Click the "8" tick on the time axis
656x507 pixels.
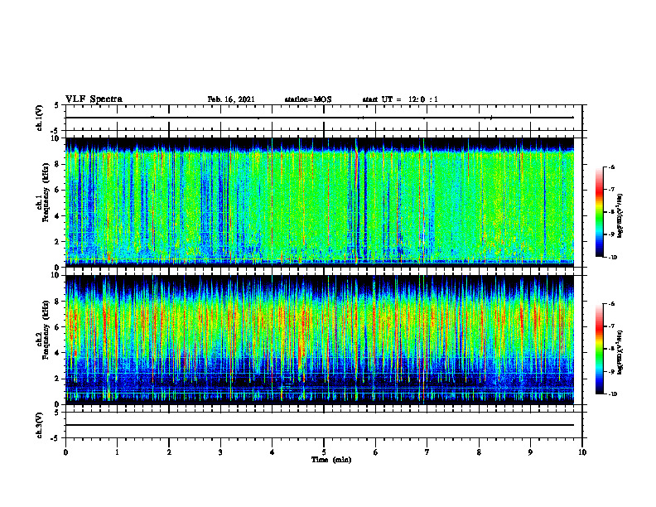(479, 452)
